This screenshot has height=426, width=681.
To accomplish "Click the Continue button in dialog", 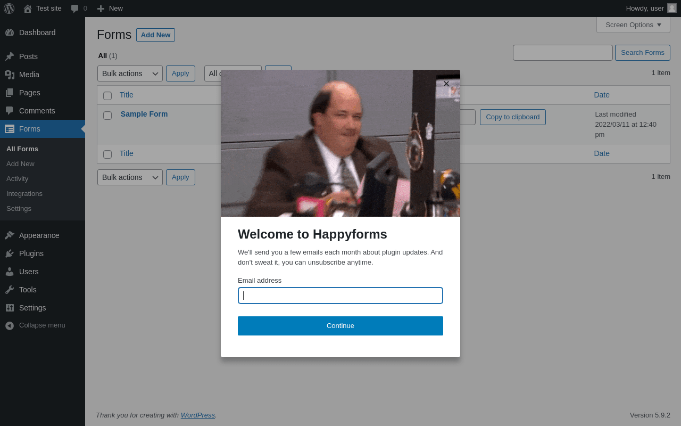I will pyautogui.click(x=340, y=326).
